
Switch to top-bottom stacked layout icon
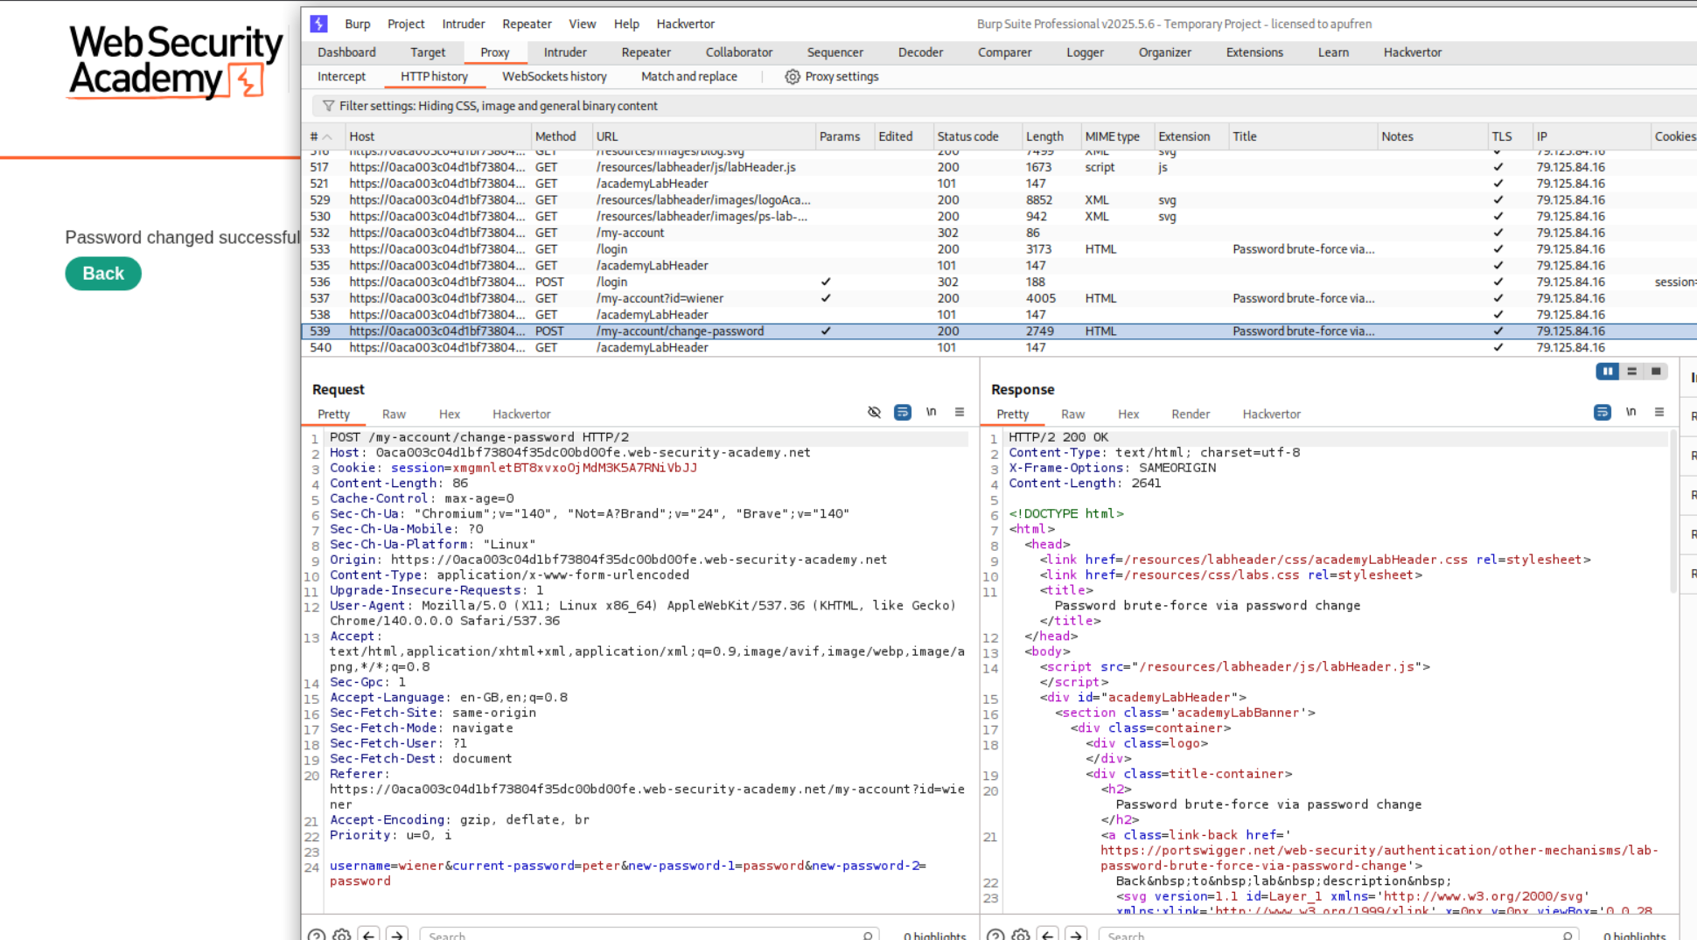1631,372
